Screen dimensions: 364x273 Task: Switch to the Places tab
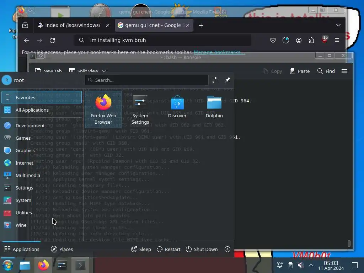pos(62,249)
